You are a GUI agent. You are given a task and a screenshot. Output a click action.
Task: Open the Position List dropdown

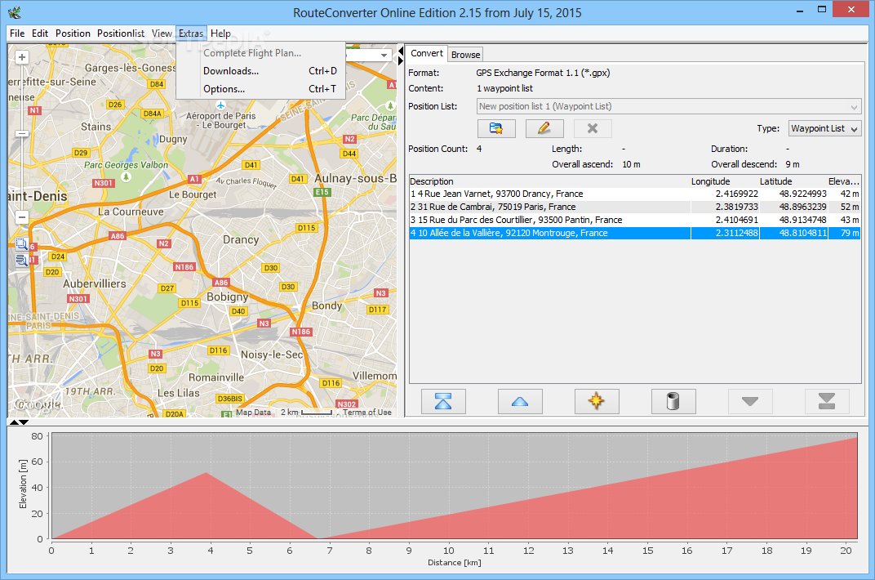668,107
